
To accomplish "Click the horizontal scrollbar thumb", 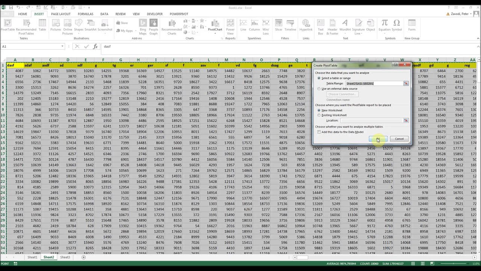I will click(303, 257).
